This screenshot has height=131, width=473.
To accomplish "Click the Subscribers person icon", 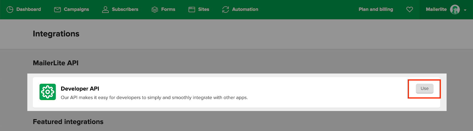I will tap(105, 9).
